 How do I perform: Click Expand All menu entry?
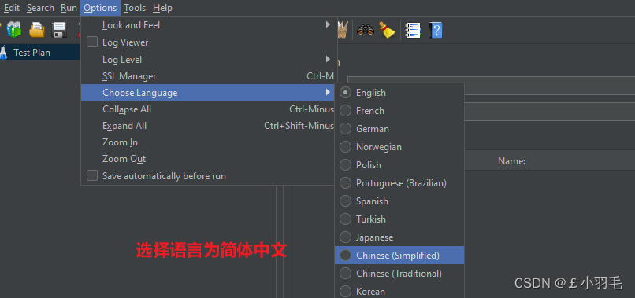(208, 126)
